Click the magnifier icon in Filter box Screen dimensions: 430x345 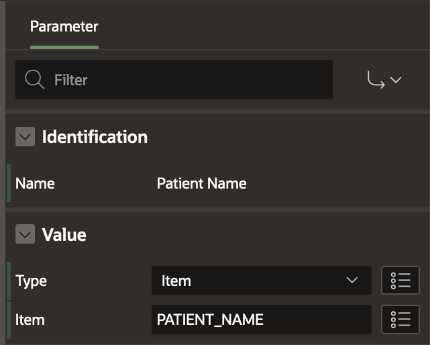coord(34,80)
